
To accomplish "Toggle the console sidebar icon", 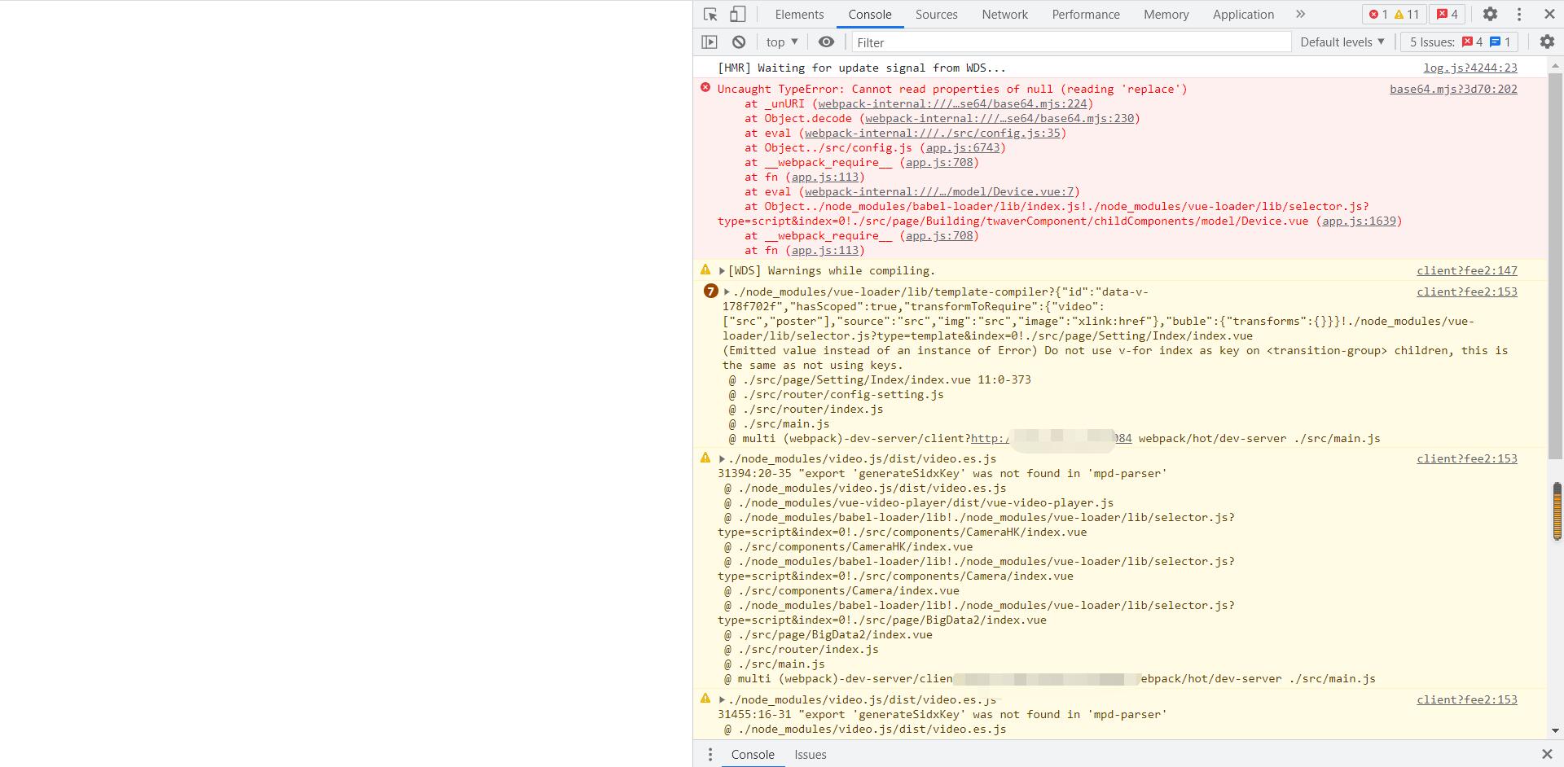I will click(x=710, y=42).
